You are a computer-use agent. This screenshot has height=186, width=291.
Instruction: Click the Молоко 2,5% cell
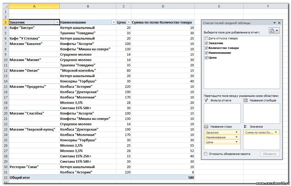click(x=88, y=145)
